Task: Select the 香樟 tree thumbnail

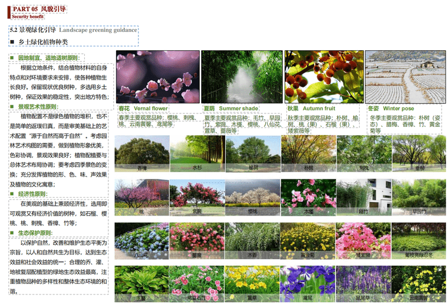Action: point(142,153)
